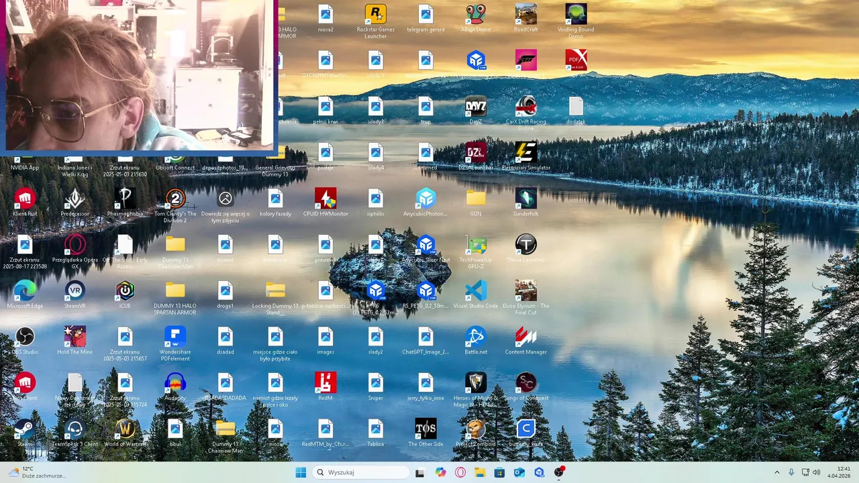Open Task View from the taskbar

point(420,472)
